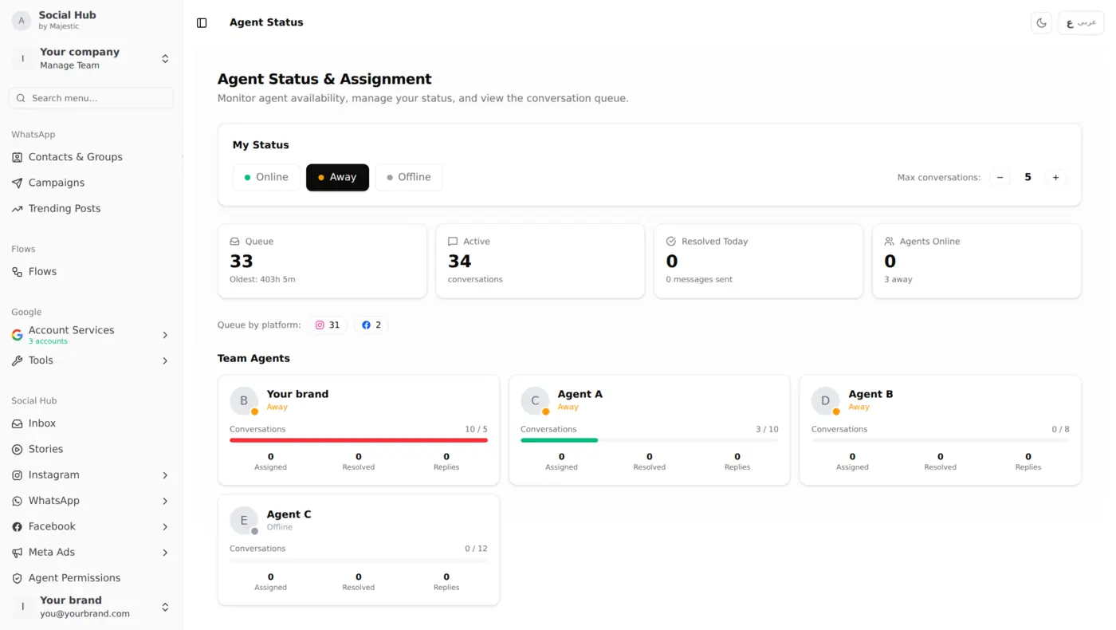Viewport: 1116px width, 630px height.
Task: Click the Tools wrench icon
Action: (17, 360)
